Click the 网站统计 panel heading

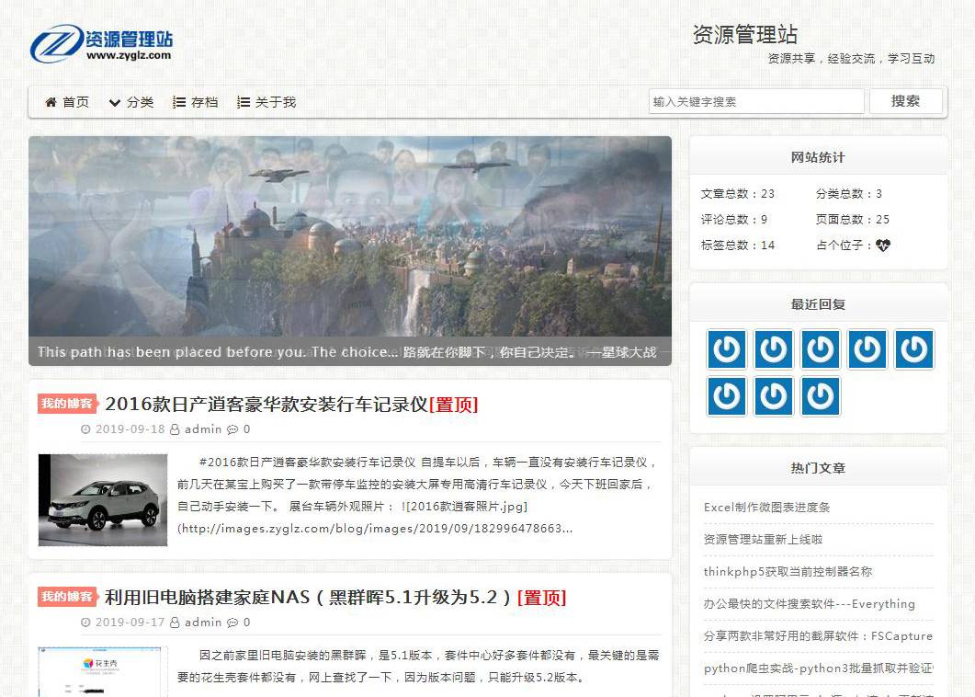pyautogui.click(x=818, y=157)
